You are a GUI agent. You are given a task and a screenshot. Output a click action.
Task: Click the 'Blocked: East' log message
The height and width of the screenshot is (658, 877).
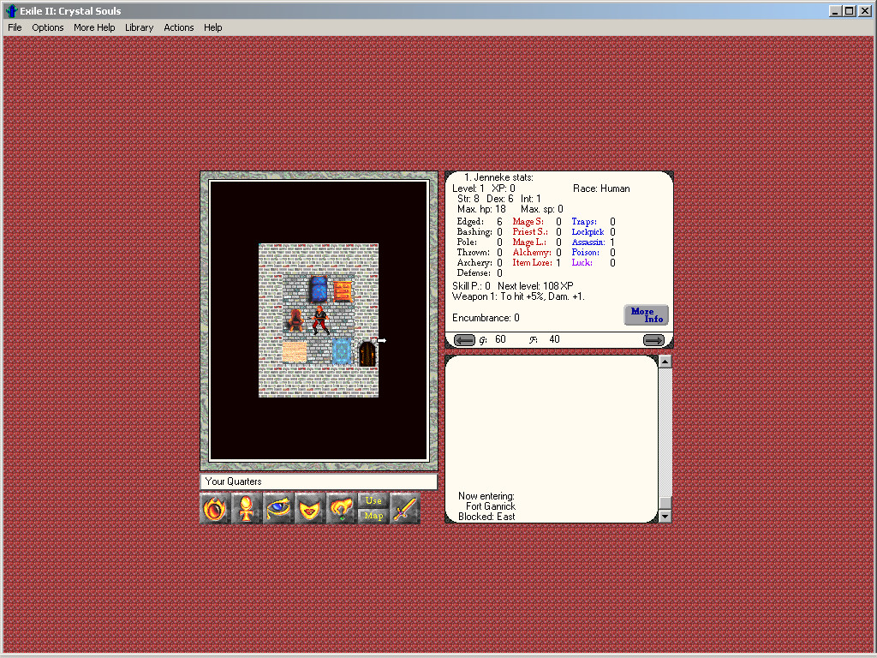486,517
